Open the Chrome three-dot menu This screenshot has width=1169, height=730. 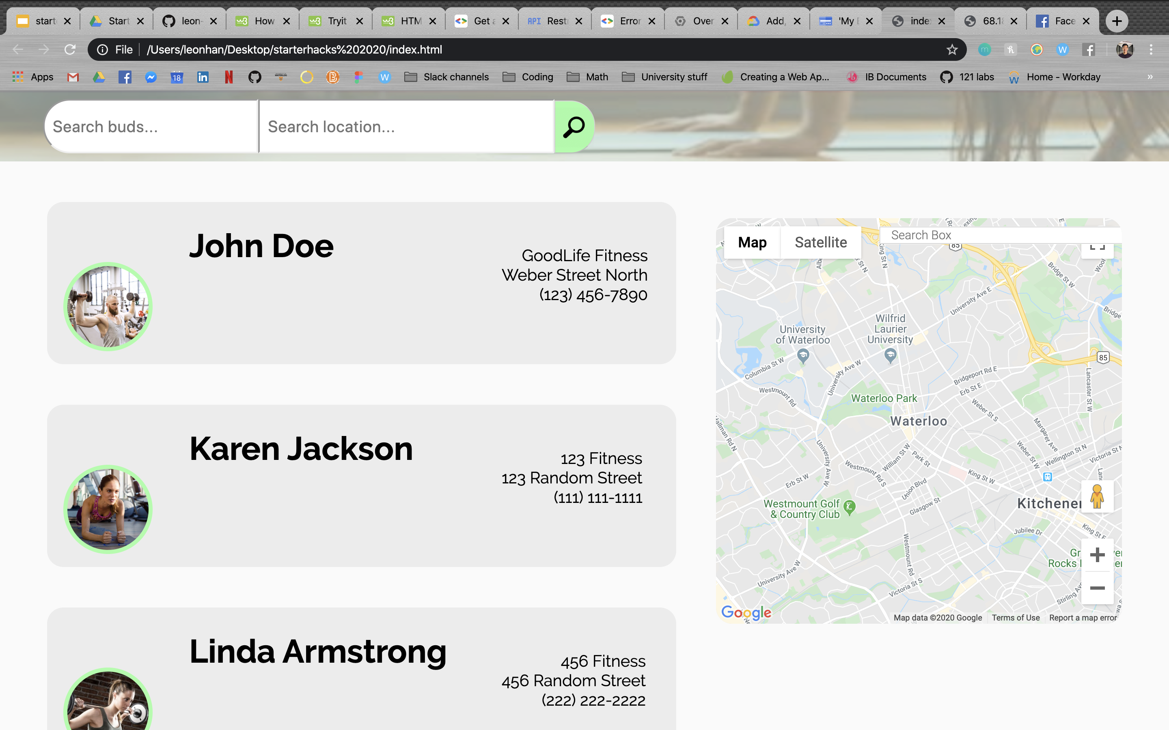[1151, 50]
